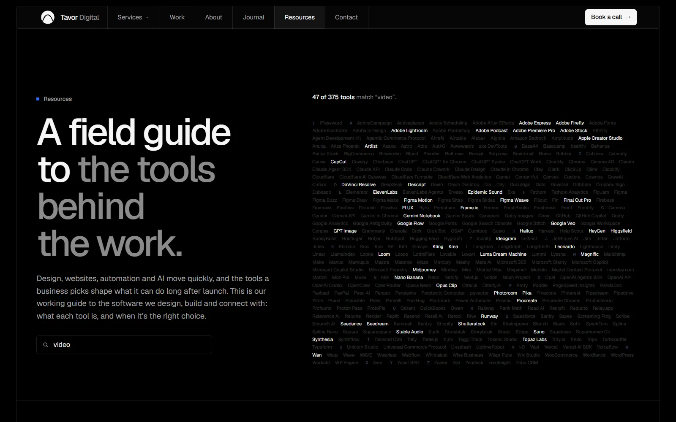Open Gemini Notebook
Screen dimensions: 676x422
(x=422, y=216)
